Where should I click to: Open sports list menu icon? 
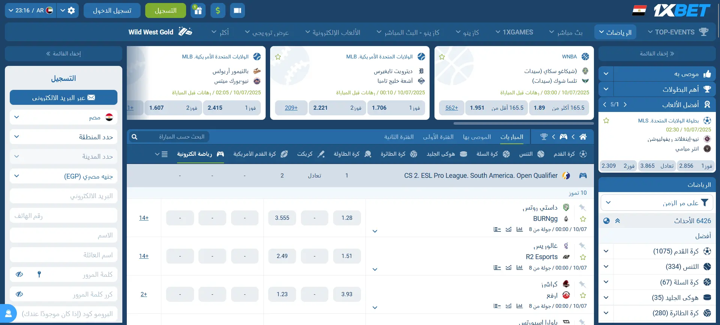point(164,154)
